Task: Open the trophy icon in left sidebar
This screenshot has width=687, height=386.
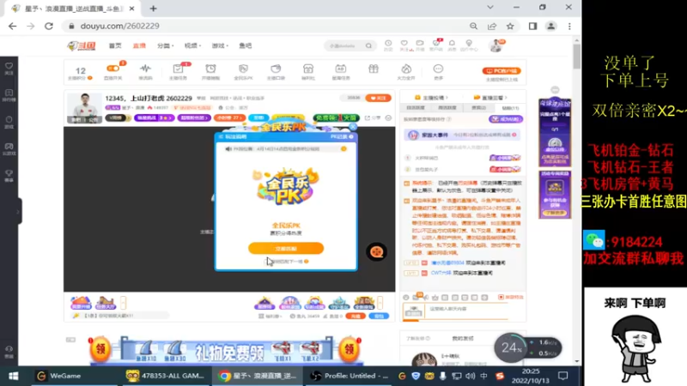Action: pyautogui.click(x=9, y=173)
